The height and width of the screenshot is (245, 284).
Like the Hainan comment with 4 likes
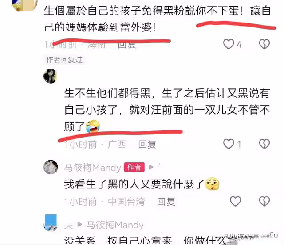(x=229, y=44)
